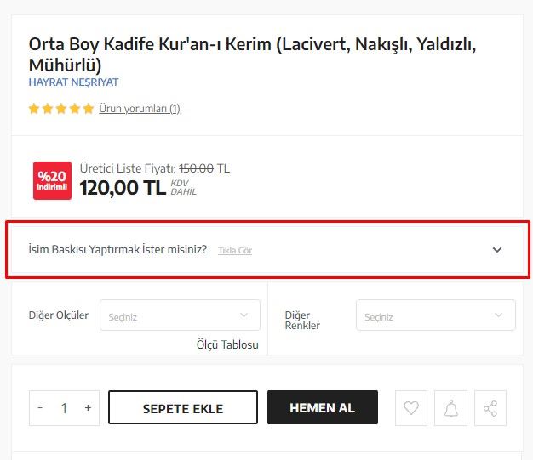
Task: Click the fifth yellow rating star
Action: 88,109
